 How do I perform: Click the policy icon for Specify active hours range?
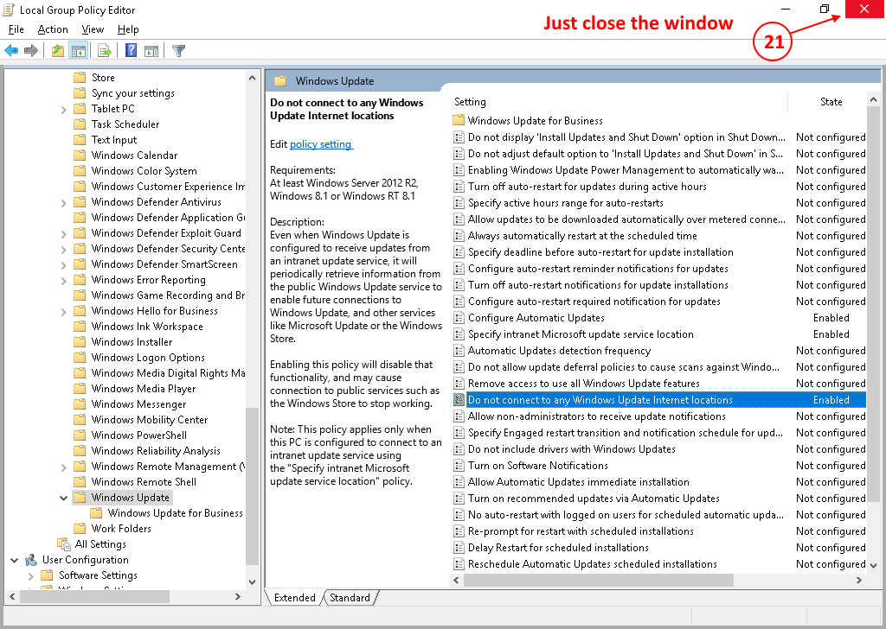(459, 202)
